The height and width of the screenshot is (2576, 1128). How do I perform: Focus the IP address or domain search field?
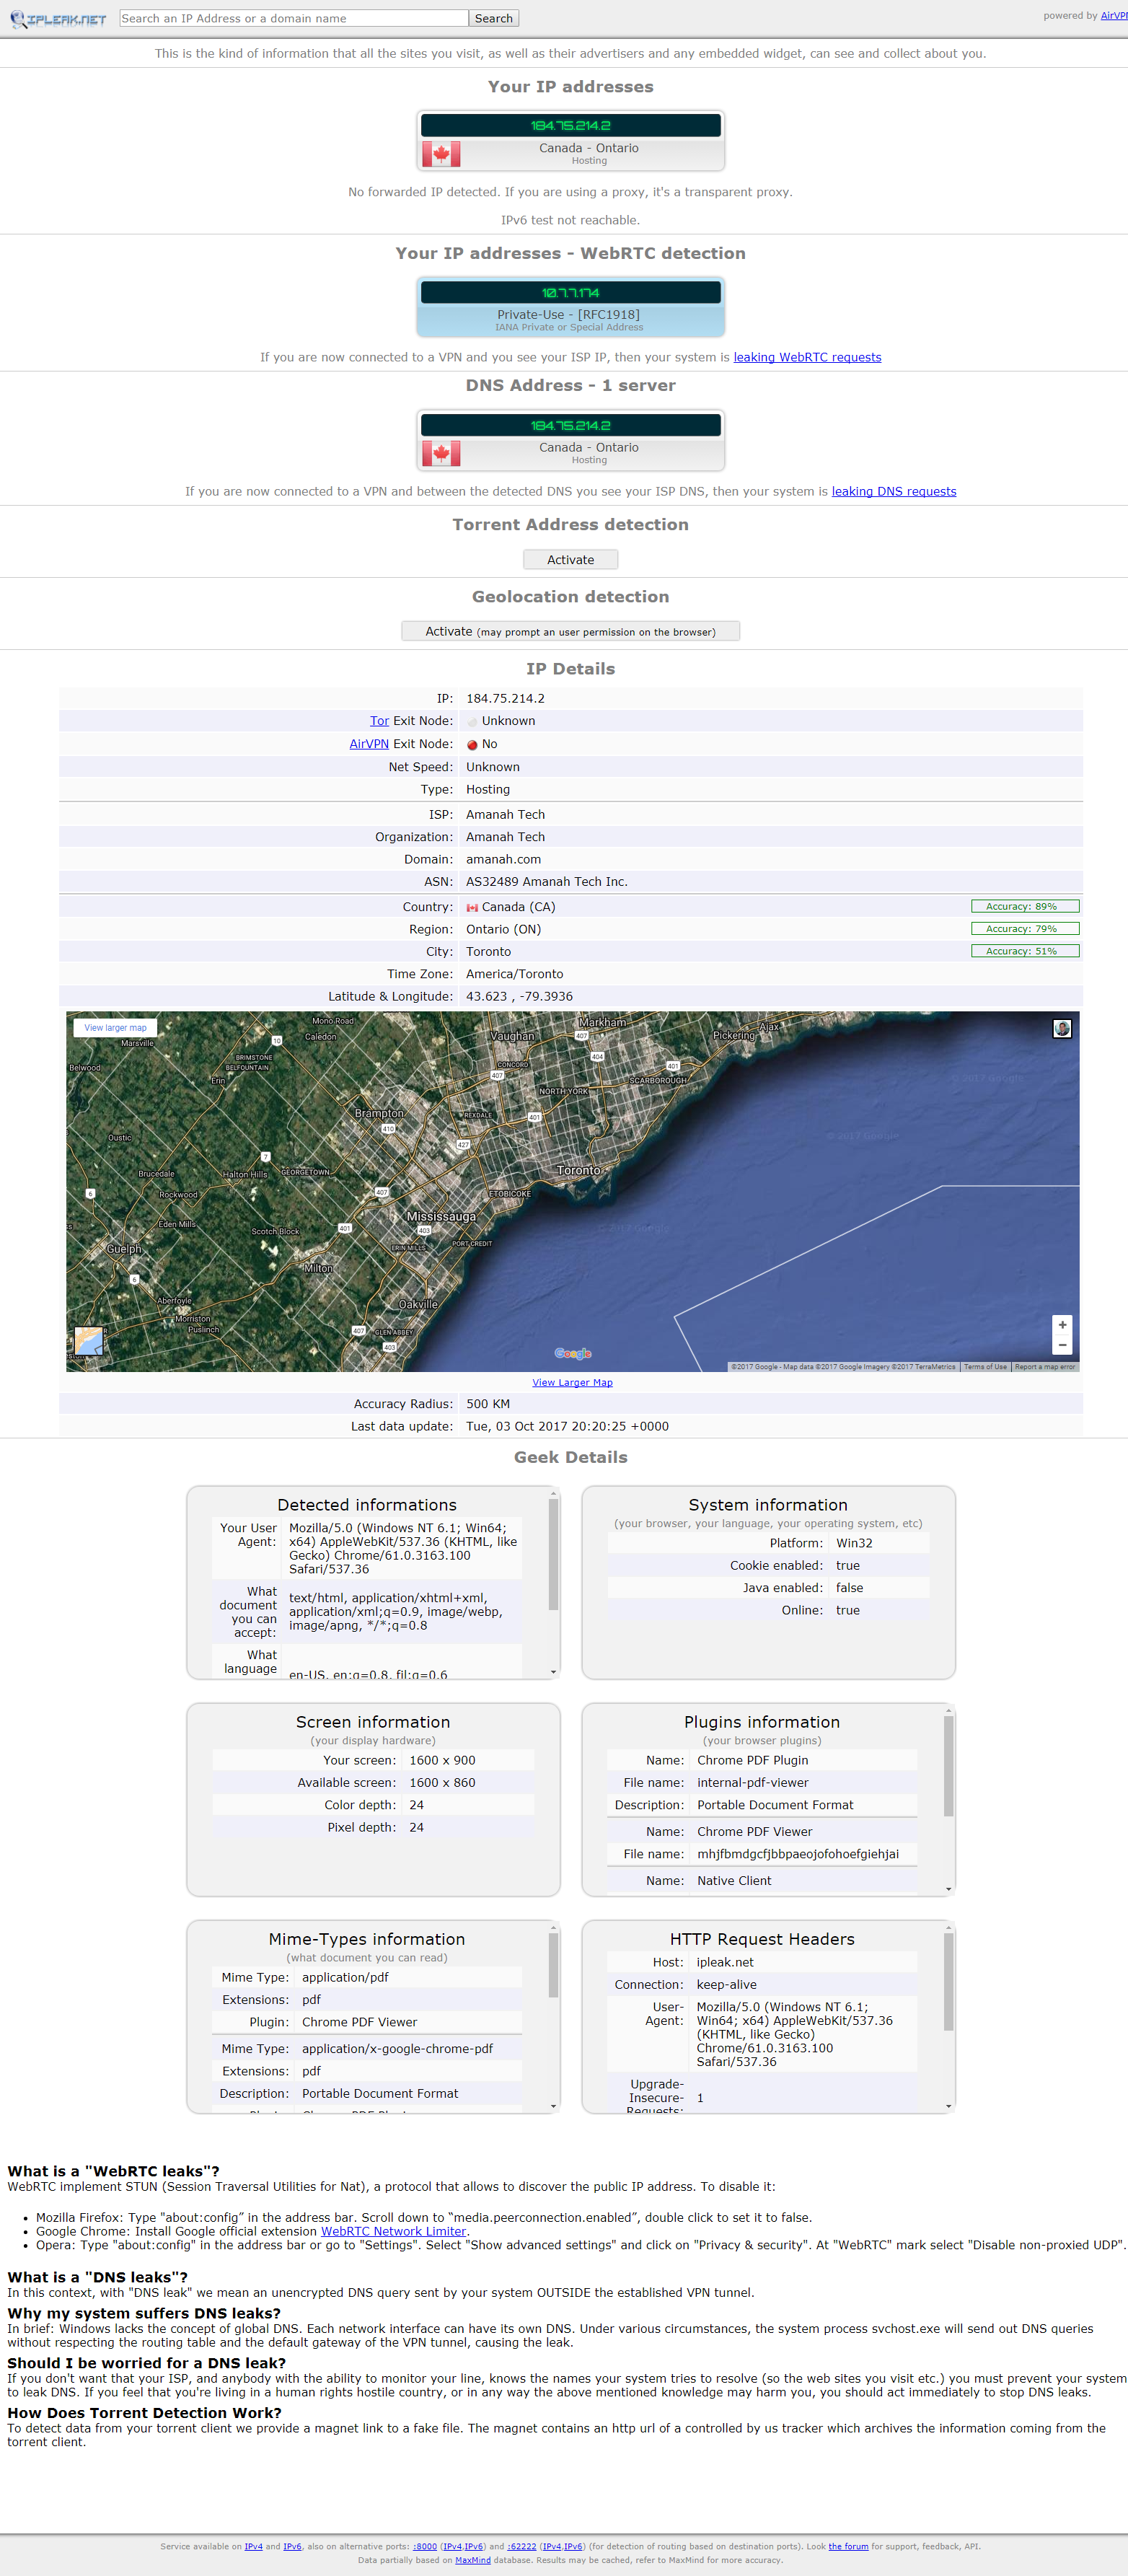294,18
